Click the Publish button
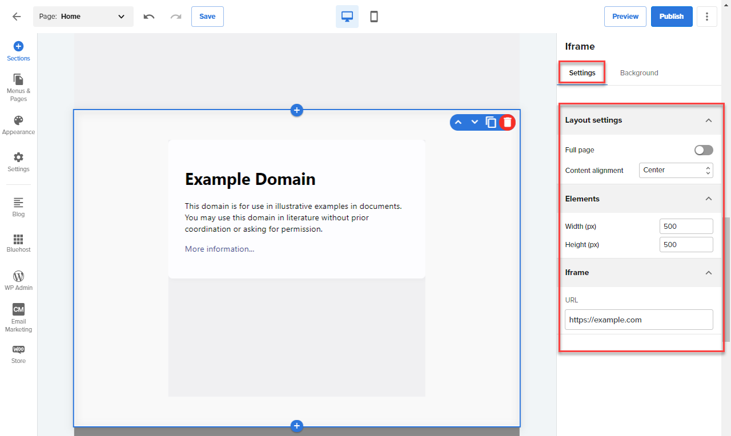Image resolution: width=731 pixels, height=436 pixels. (x=672, y=17)
